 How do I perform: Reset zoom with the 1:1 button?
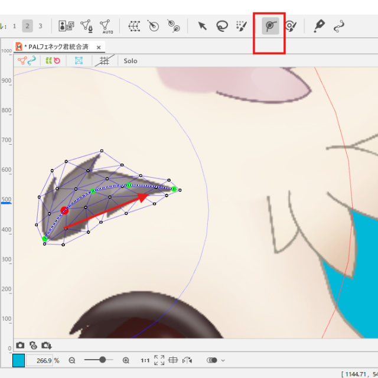pyautogui.click(x=145, y=360)
